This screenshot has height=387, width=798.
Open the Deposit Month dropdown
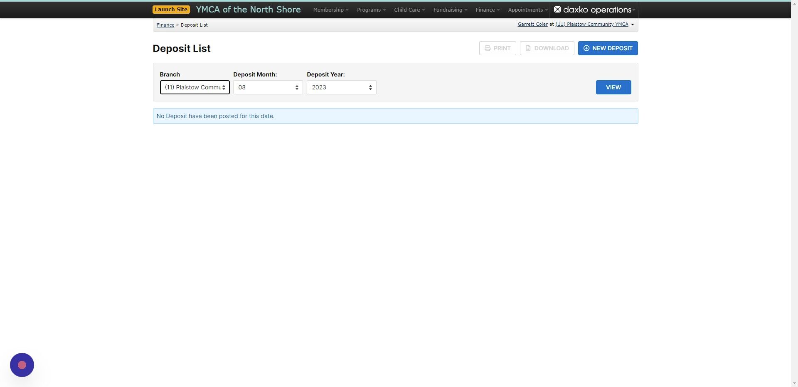[x=268, y=87]
